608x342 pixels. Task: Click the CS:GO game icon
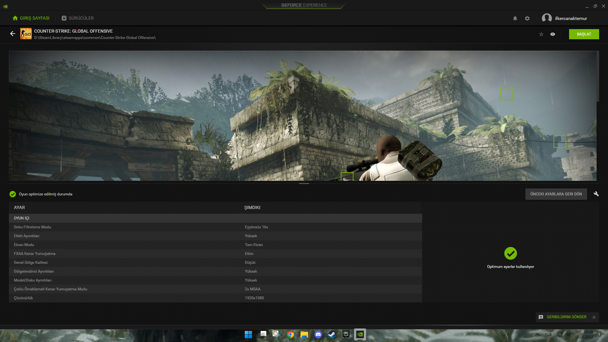coord(26,34)
